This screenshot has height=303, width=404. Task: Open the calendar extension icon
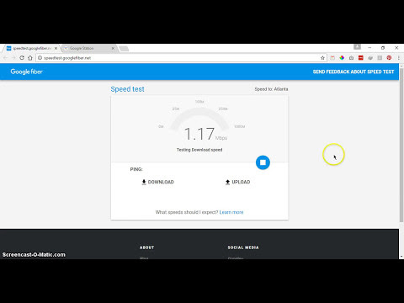pyautogui.click(x=332, y=58)
